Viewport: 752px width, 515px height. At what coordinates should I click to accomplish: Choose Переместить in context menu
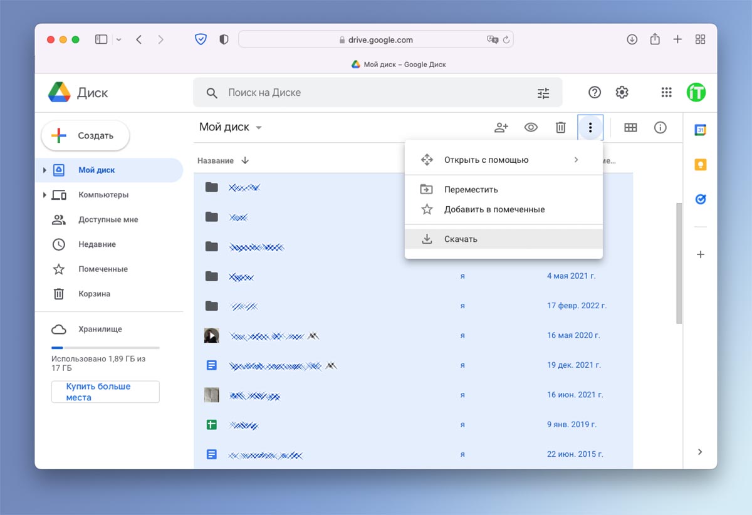[503, 189]
